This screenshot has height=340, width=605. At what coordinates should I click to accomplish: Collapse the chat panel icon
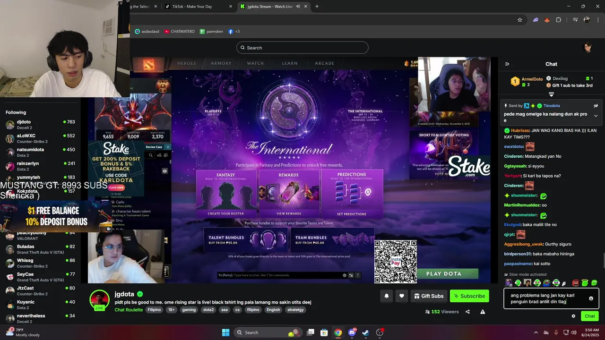(x=507, y=64)
